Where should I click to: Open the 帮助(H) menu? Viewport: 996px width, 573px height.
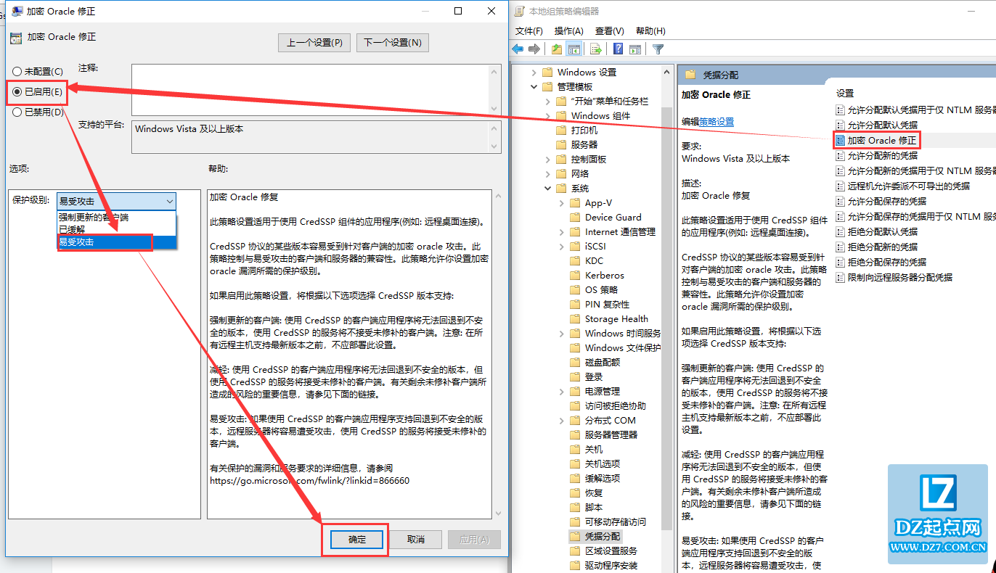coord(650,30)
